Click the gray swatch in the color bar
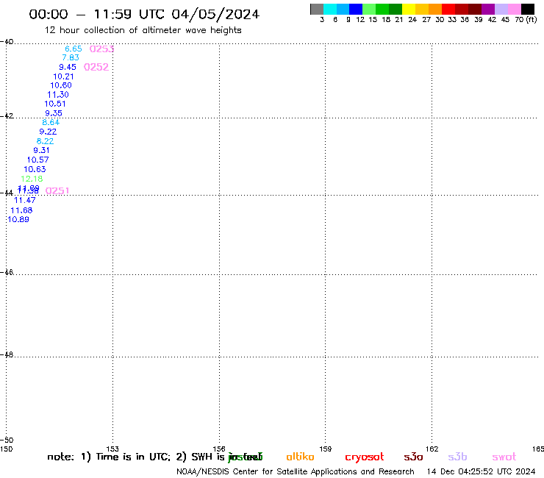 pyautogui.click(x=317, y=9)
